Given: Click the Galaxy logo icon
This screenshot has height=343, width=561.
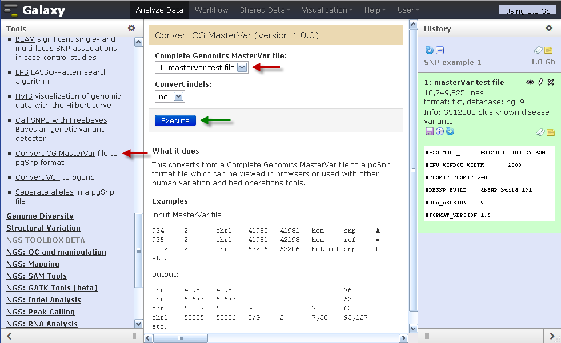Looking at the screenshot, I should pyautogui.click(x=10, y=10).
